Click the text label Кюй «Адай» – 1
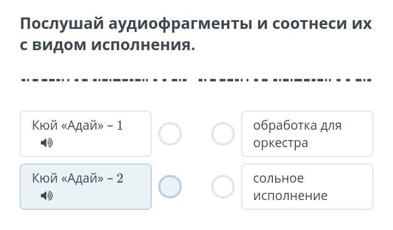The height and width of the screenshot is (230, 393). [x=78, y=125]
